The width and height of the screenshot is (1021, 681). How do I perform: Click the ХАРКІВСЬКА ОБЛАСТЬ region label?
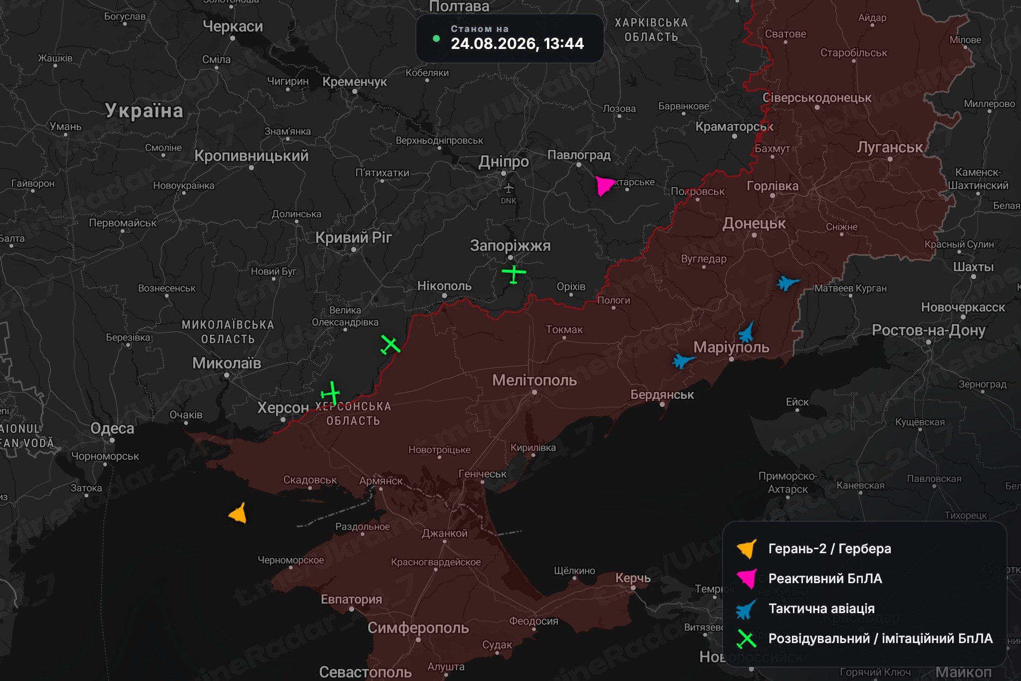coord(651,30)
